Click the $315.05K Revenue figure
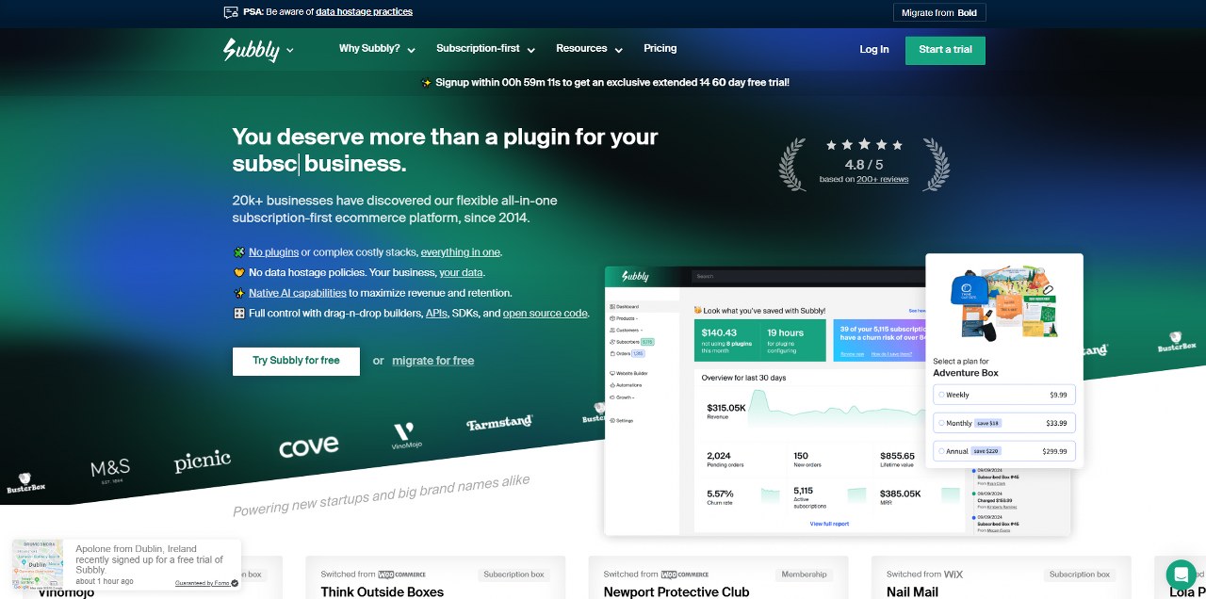The image size is (1206, 599). click(x=726, y=411)
